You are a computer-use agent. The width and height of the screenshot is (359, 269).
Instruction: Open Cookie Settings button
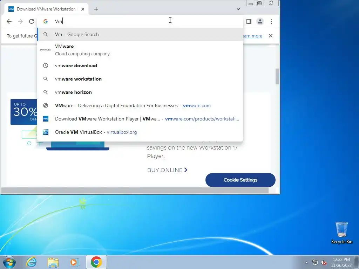[x=241, y=180]
